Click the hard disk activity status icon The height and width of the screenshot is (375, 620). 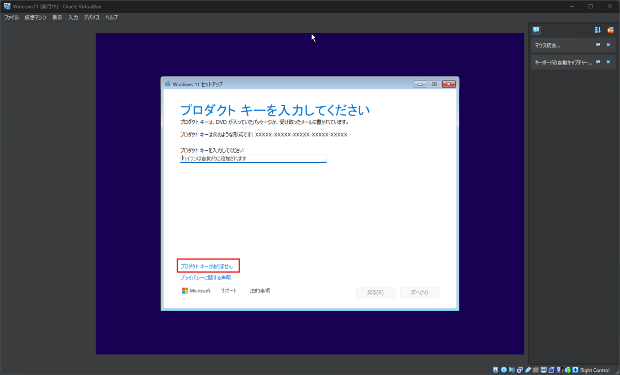coord(495,370)
